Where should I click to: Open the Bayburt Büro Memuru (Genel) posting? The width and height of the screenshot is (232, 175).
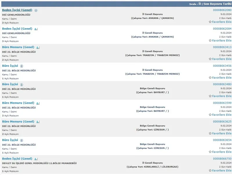(x=18, y=103)
